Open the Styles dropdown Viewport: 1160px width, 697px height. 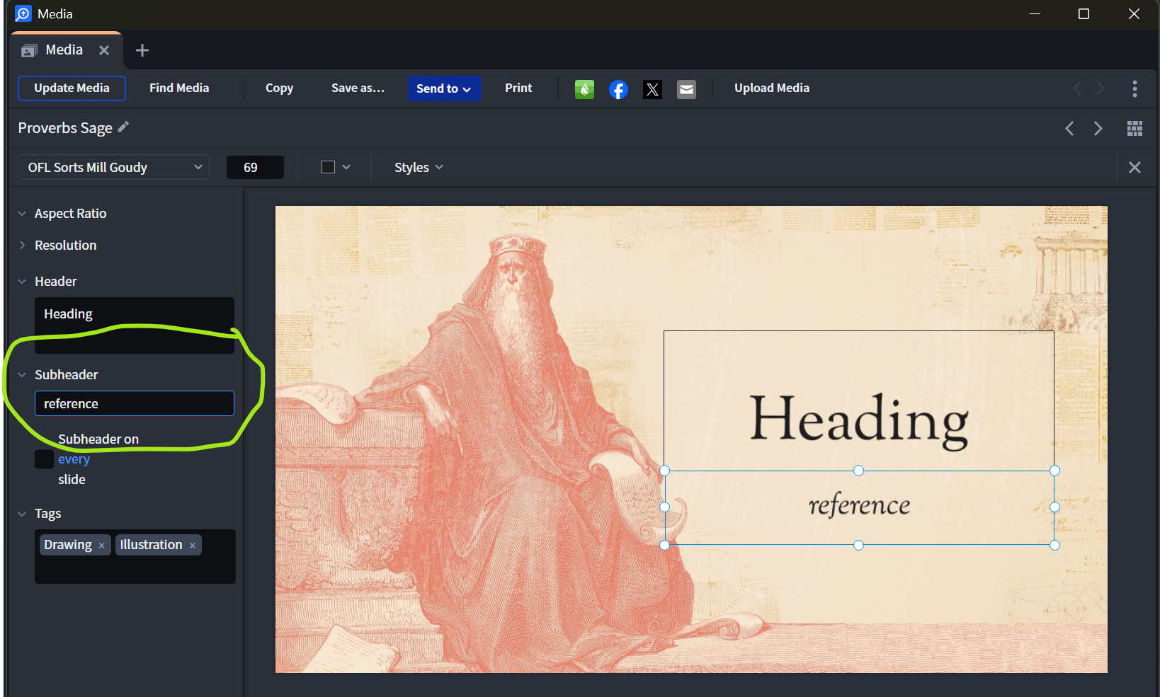click(x=419, y=168)
